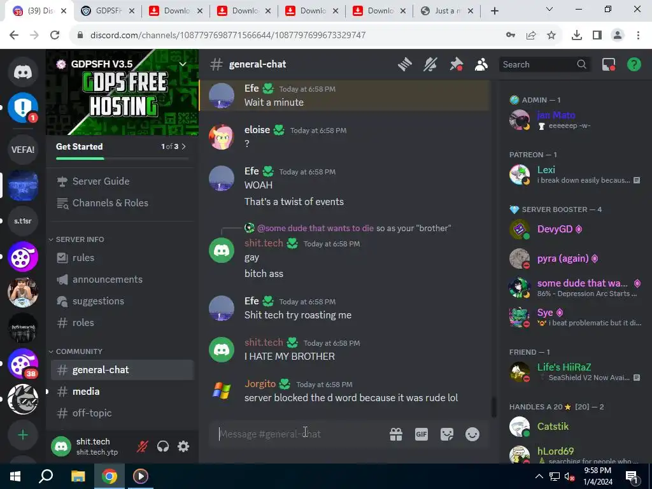Open DevyGD member profile
Viewport: 652px width, 489px height.
[575, 229]
